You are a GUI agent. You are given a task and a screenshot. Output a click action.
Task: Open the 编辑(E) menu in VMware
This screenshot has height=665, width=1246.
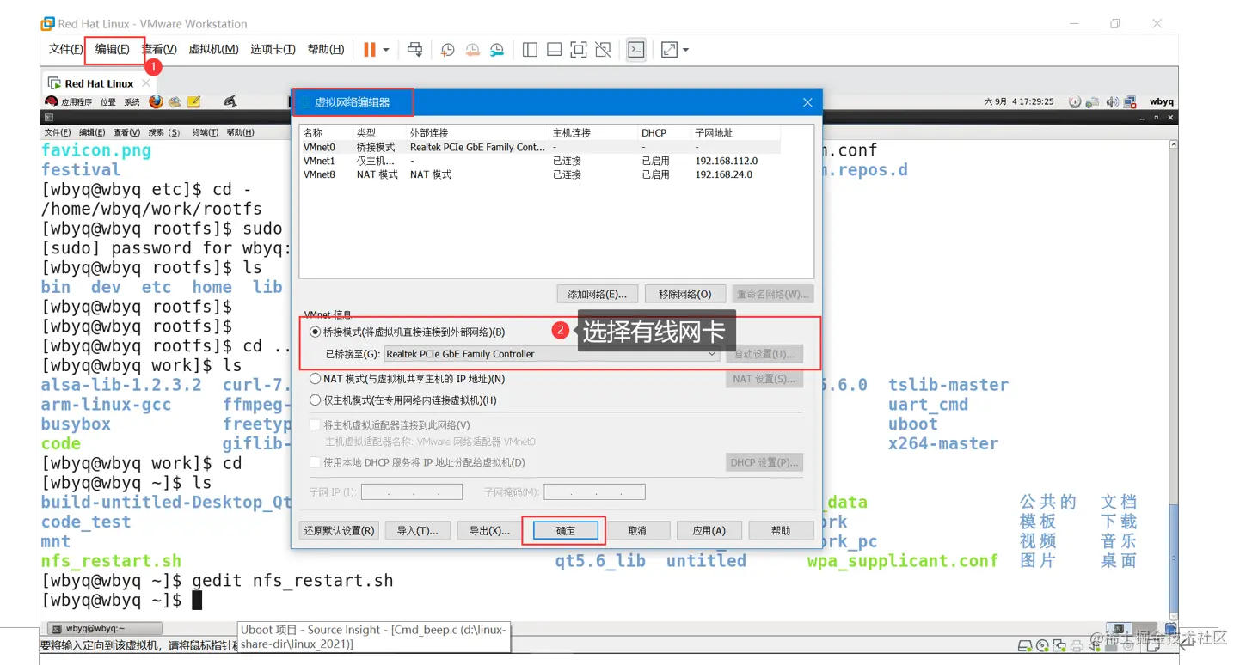(113, 50)
